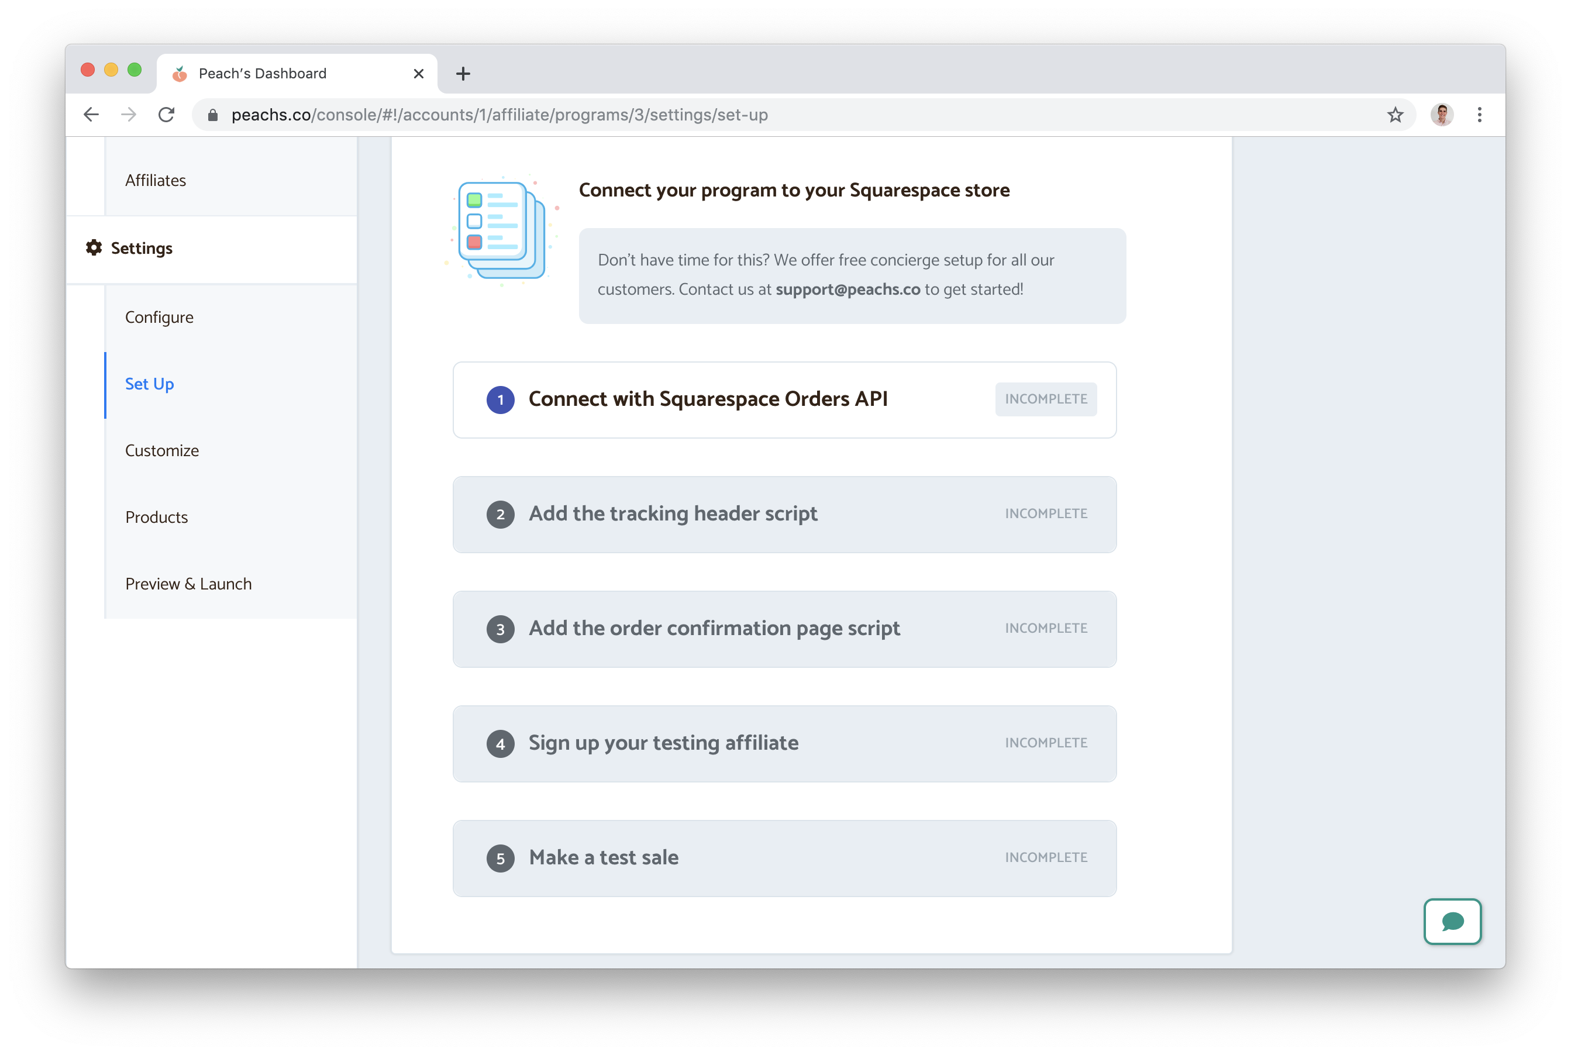
Task: Reload the page
Action: (x=166, y=115)
